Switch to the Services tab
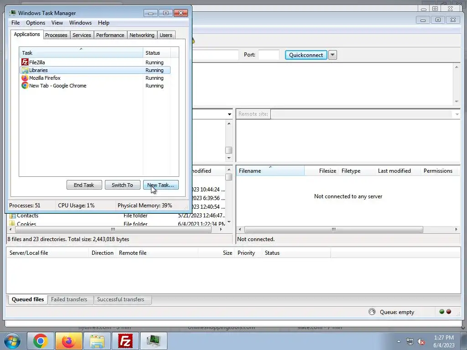This screenshot has width=467, height=350. [82, 35]
